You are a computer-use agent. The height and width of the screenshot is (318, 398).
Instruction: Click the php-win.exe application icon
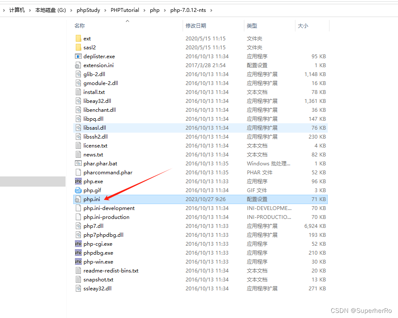(78, 261)
